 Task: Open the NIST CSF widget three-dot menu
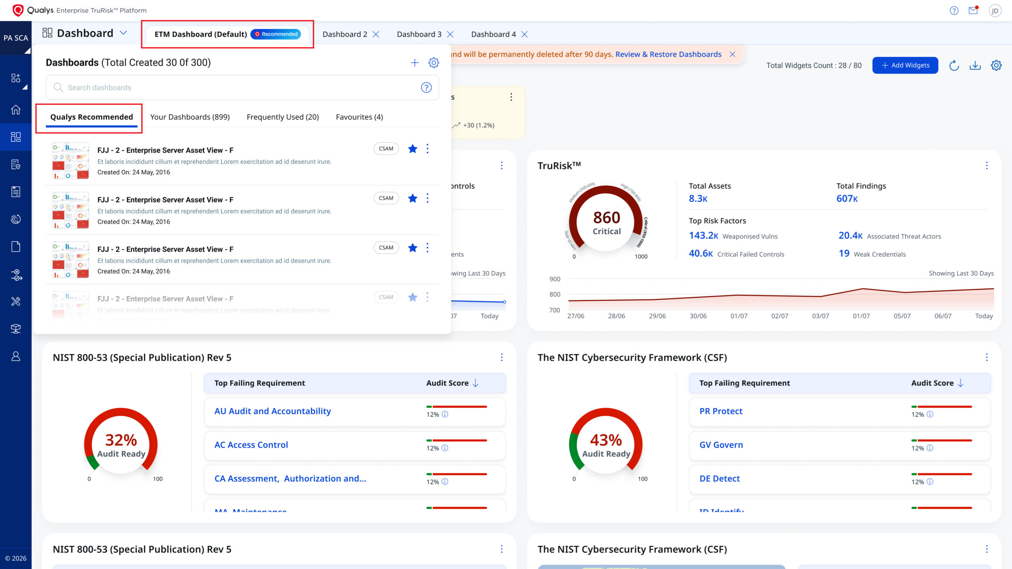click(x=987, y=357)
